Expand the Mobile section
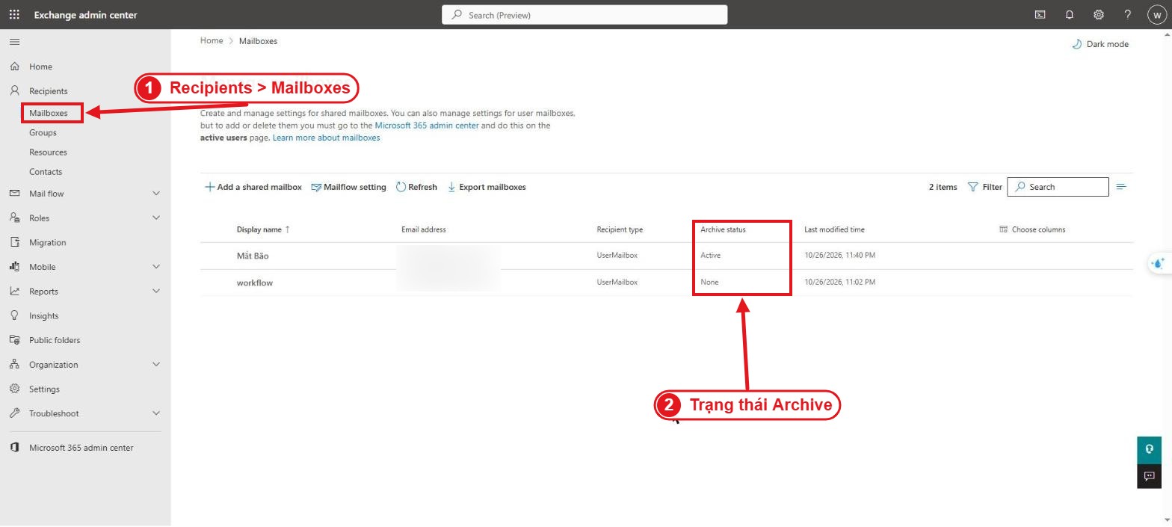 tap(156, 267)
